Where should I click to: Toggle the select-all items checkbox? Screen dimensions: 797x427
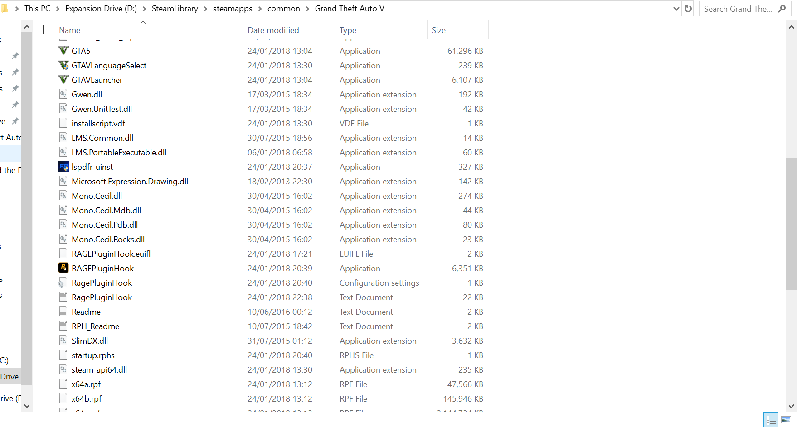click(48, 30)
